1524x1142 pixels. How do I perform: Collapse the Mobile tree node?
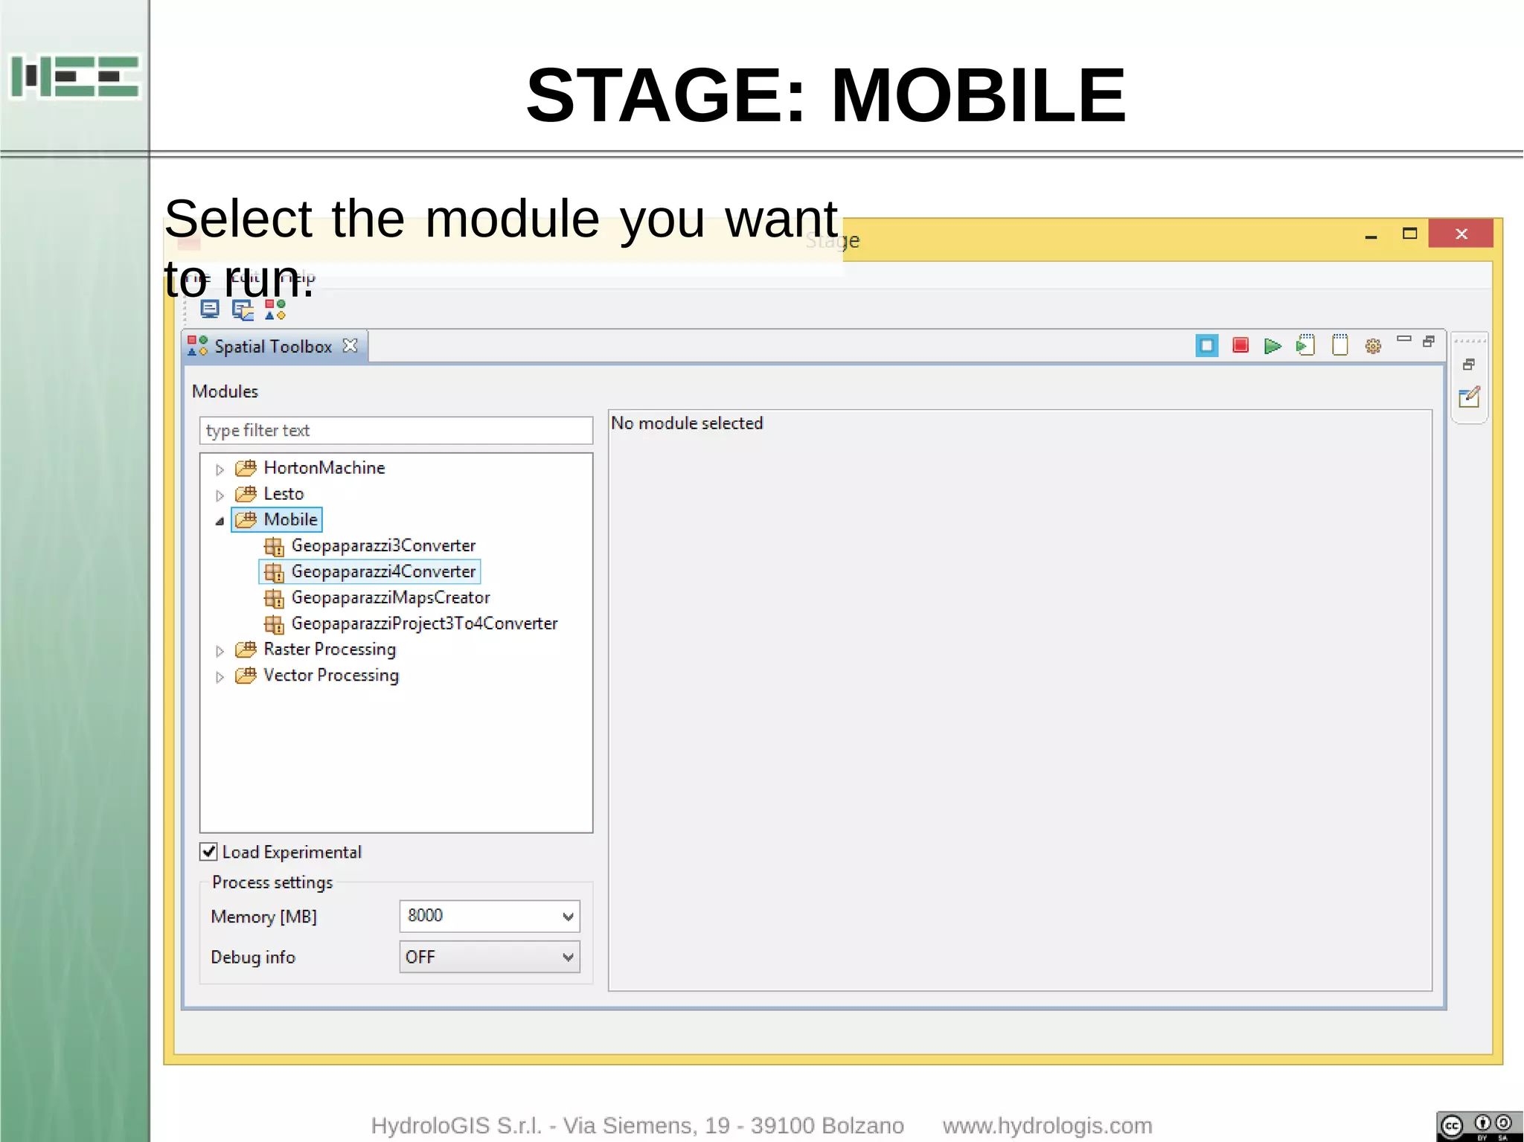coord(220,521)
